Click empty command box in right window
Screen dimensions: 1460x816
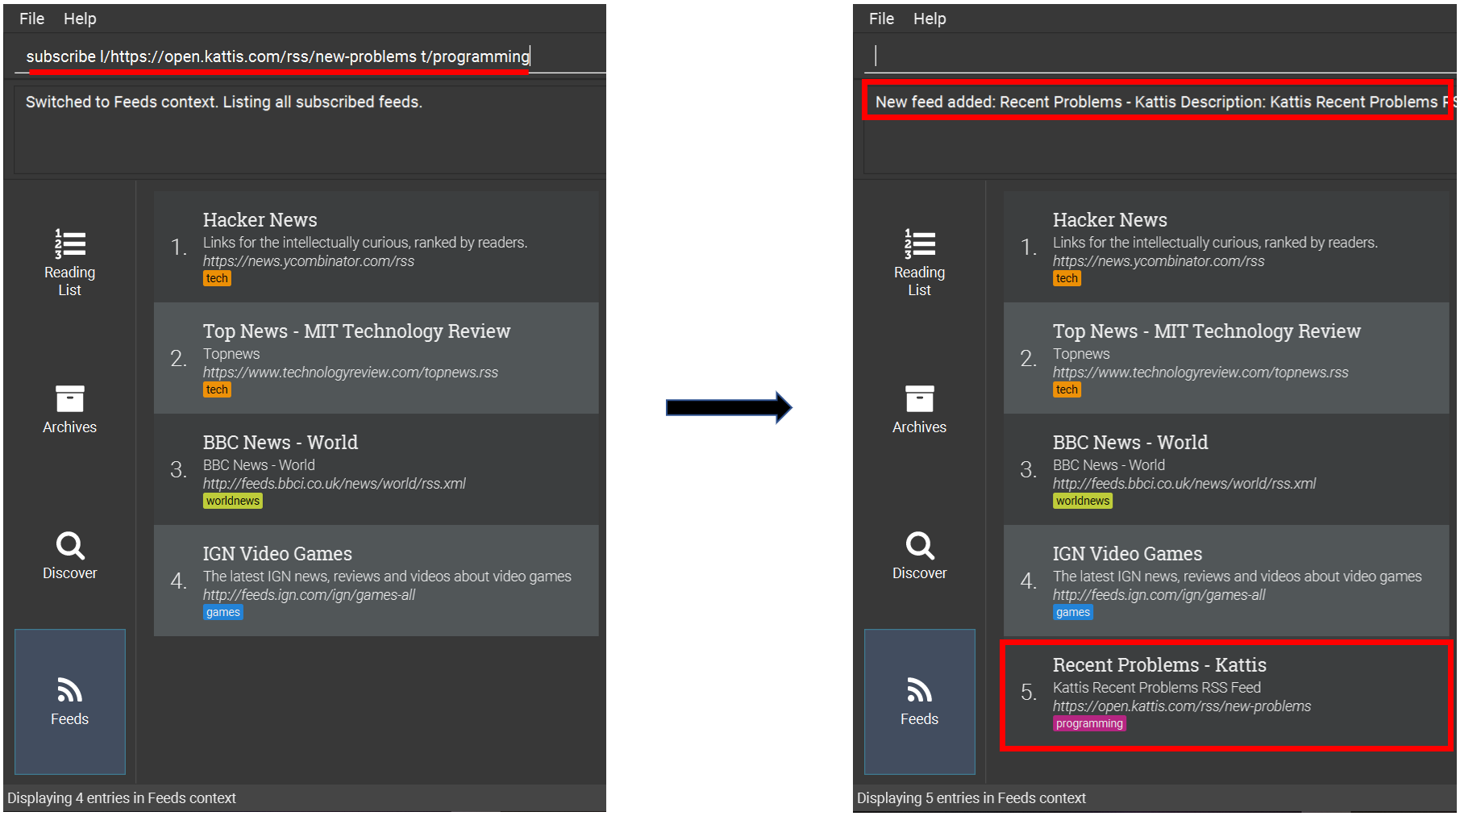1160,56
